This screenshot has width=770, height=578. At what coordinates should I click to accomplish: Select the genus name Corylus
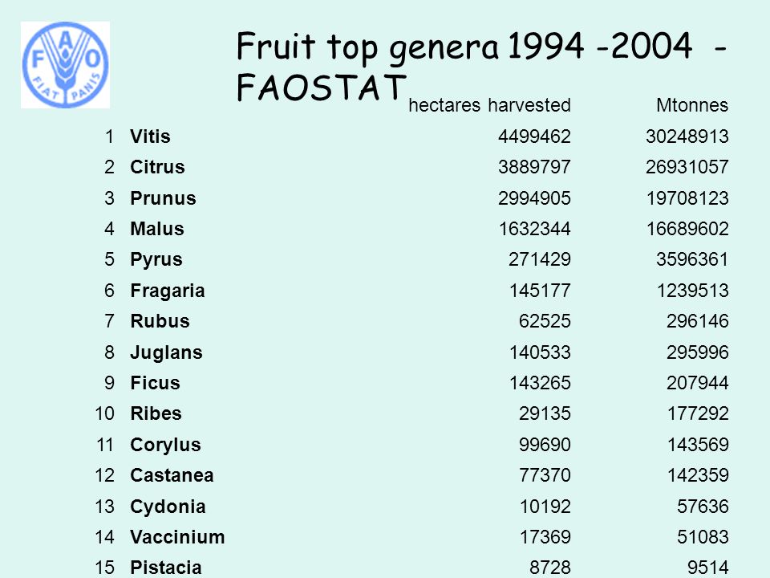point(165,446)
